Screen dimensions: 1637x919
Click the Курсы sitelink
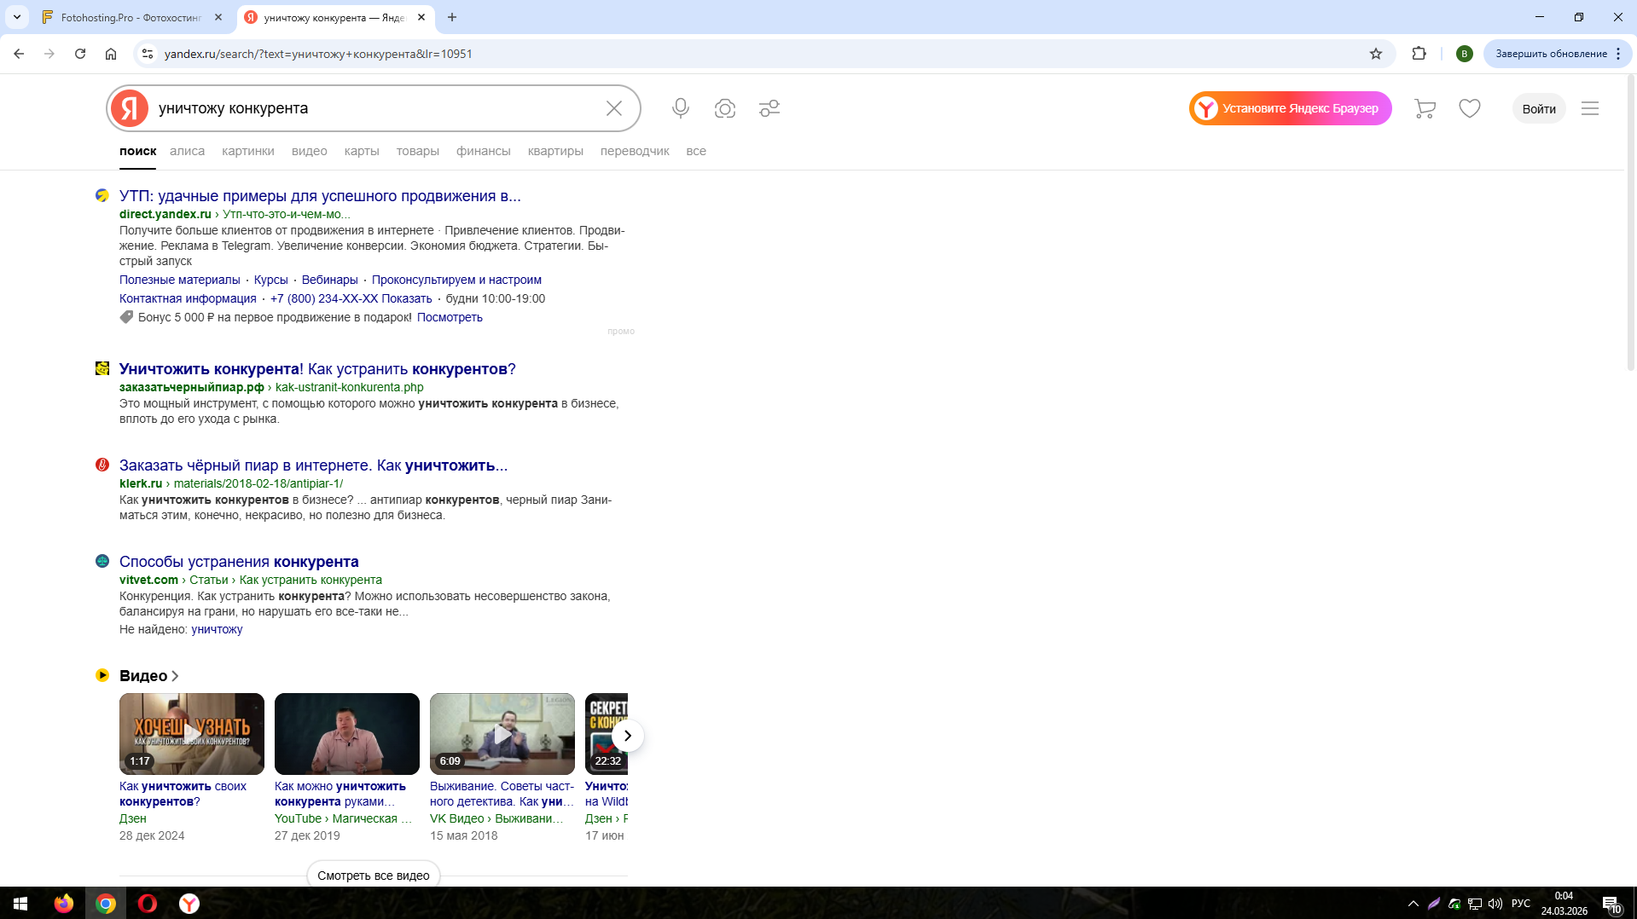pos(270,280)
